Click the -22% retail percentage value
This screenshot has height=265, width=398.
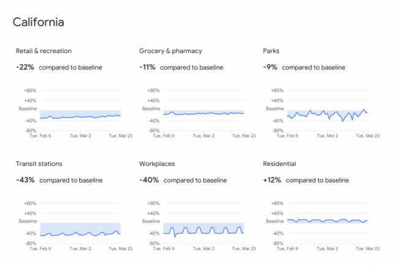(x=25, y=67)
